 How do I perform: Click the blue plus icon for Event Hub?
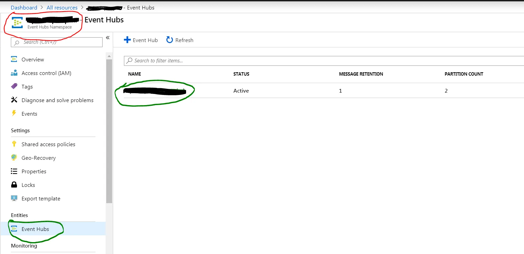(x=127, y=40)
